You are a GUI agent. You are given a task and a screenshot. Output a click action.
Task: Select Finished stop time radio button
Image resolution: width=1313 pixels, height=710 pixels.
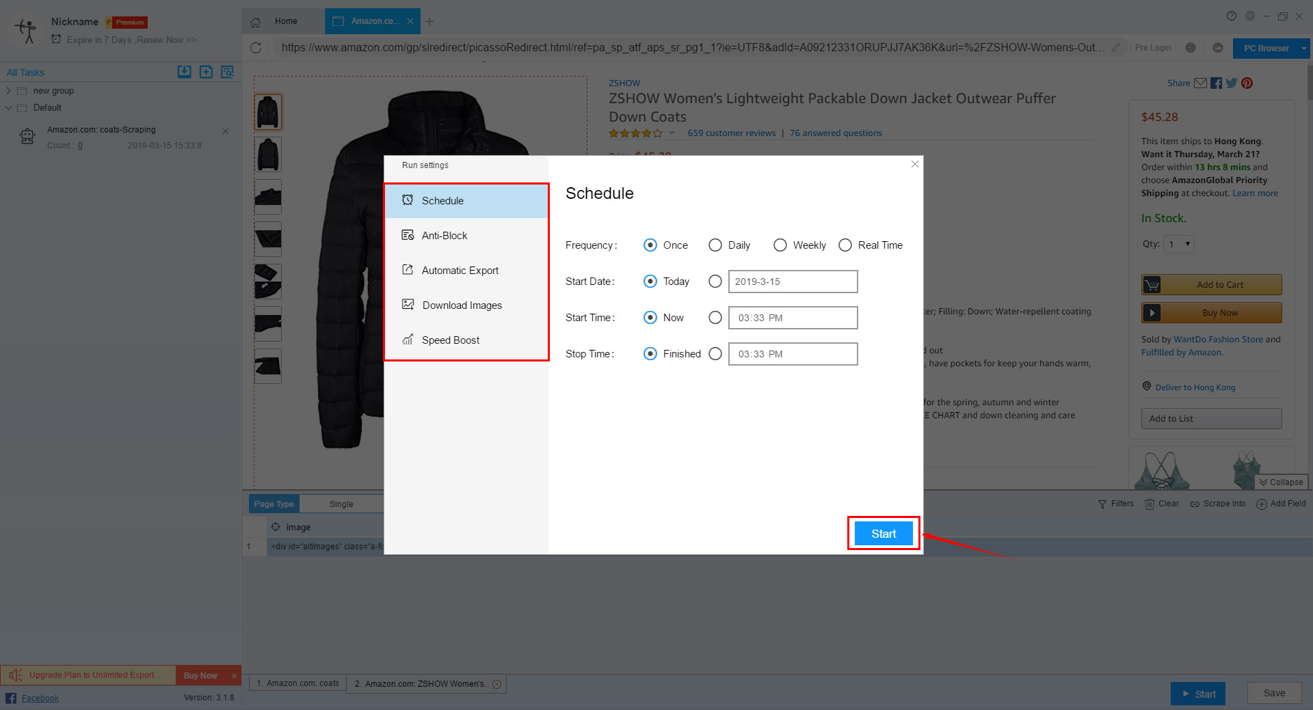[650, 354]
